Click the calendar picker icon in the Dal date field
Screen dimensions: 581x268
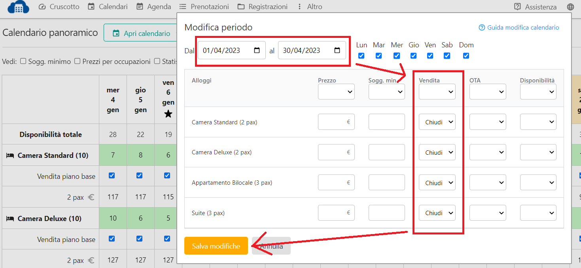click(x=257, y=51)
